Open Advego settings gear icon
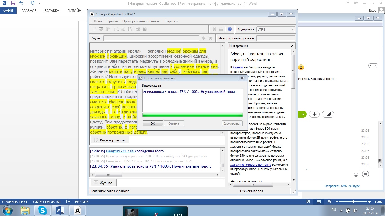 (214, 29)
